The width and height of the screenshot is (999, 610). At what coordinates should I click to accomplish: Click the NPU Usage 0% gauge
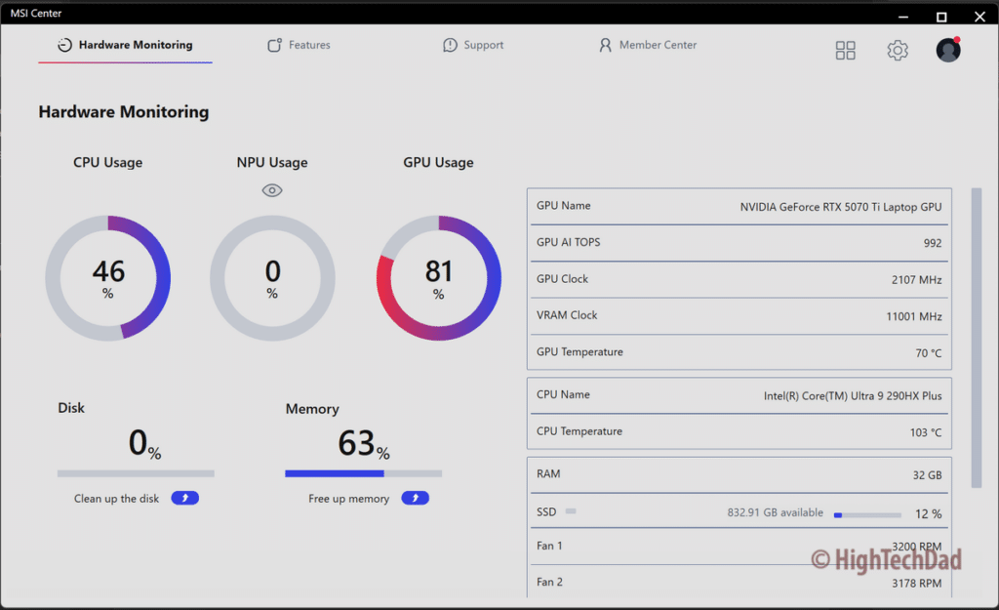[273, 278]
